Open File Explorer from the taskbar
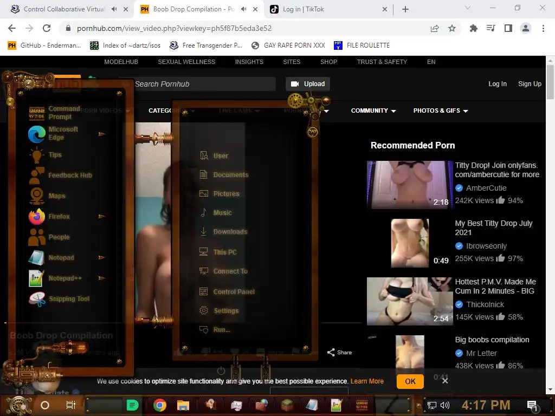This screenshot has width=555, height=416. tap(183, 405)
